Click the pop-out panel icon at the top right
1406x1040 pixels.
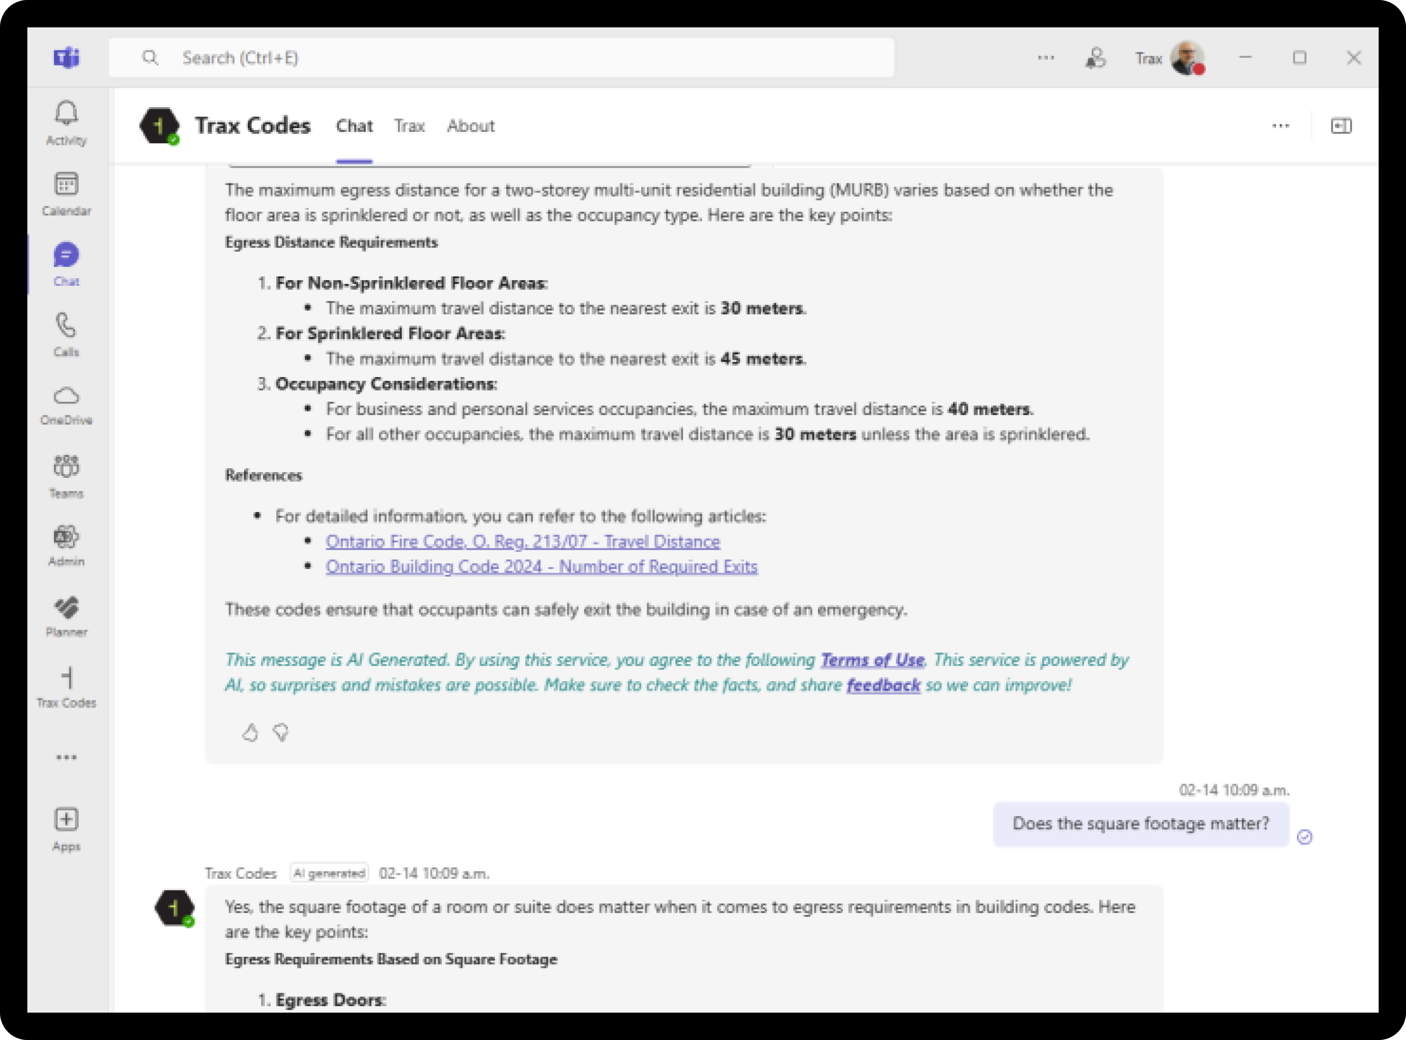click(x=1341, y=126)
